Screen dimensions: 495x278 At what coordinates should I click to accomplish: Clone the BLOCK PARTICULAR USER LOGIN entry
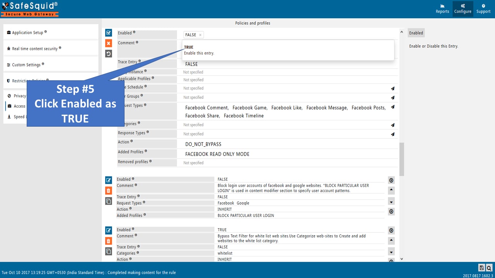[109, 201]
